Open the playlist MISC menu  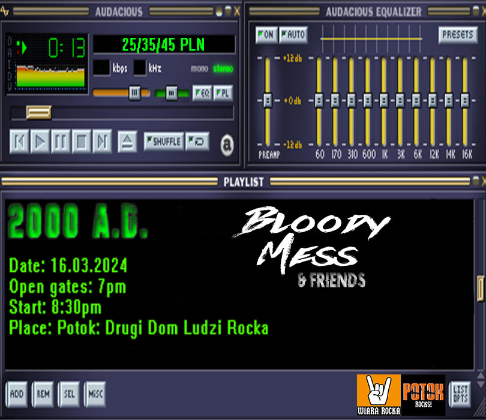click(95, 394)
